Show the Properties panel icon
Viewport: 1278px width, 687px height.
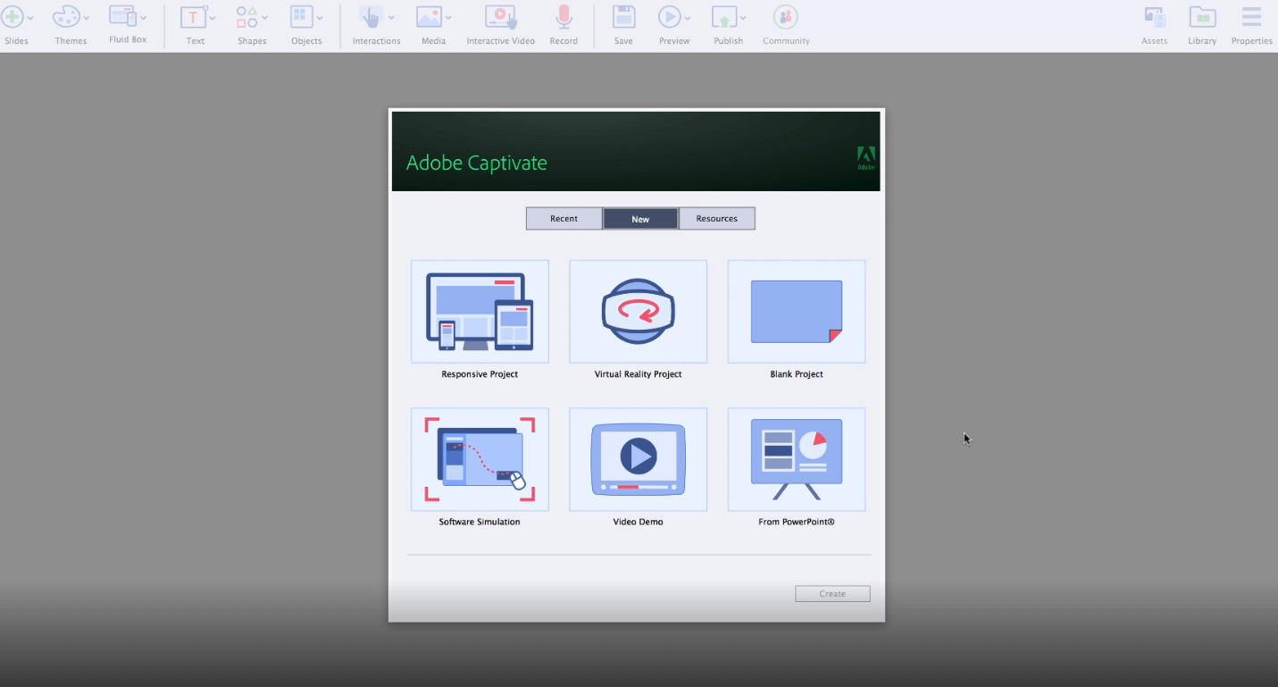1252,16
